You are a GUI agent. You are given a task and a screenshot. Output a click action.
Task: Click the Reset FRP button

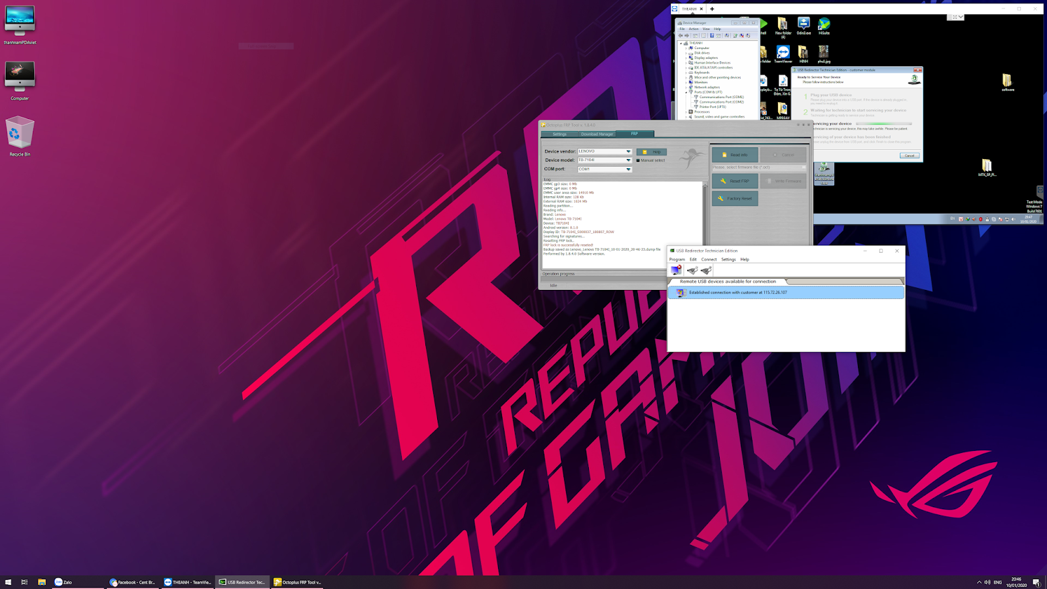(x=735, y=181)
